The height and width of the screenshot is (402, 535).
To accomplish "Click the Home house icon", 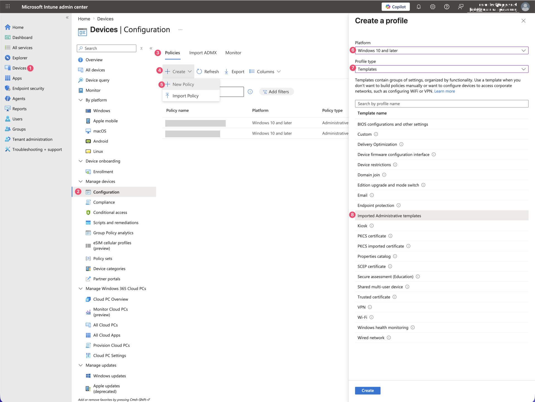I will click(x=8, y=27).
